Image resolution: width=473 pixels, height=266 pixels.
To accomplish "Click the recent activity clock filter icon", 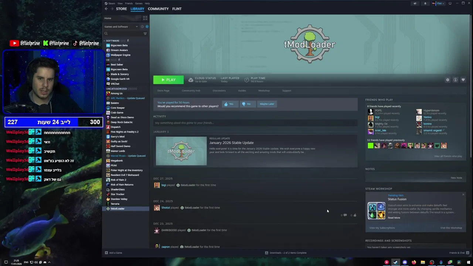I will click(x=142, y=27).
